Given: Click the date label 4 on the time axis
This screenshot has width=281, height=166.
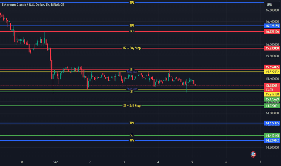Looking at the screenshot, I should pos(158,162).
